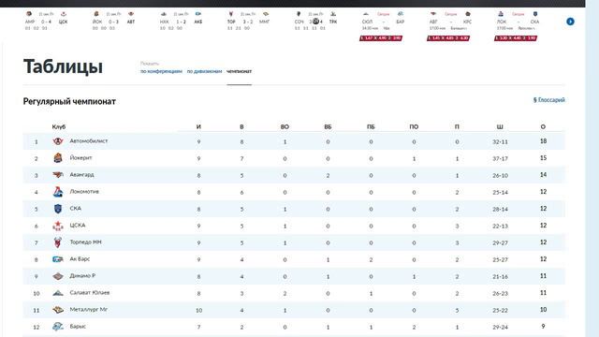
Task: Open Локомотив team page
Action: (84, 191)
